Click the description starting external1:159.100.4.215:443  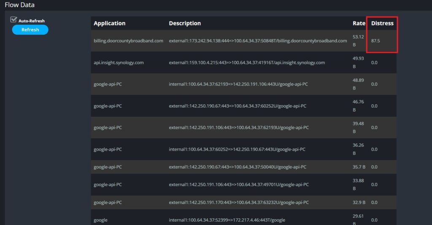pyautogui.click(x=247, y=62)
